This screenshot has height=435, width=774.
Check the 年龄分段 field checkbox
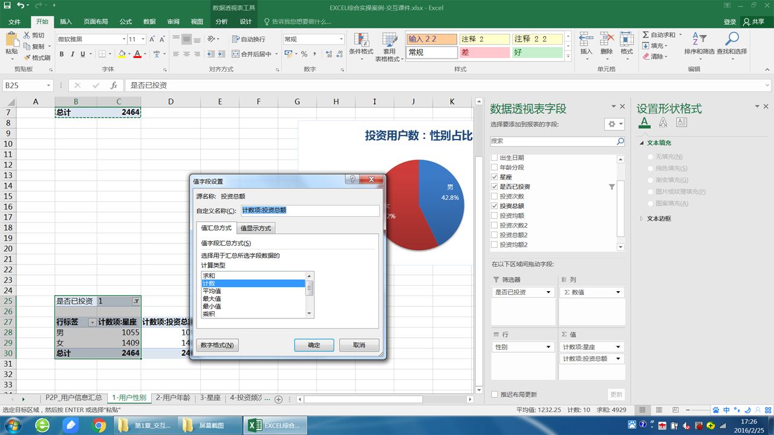pos(495,167)
